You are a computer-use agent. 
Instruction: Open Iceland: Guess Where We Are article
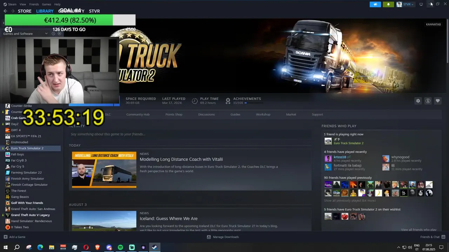168,218
